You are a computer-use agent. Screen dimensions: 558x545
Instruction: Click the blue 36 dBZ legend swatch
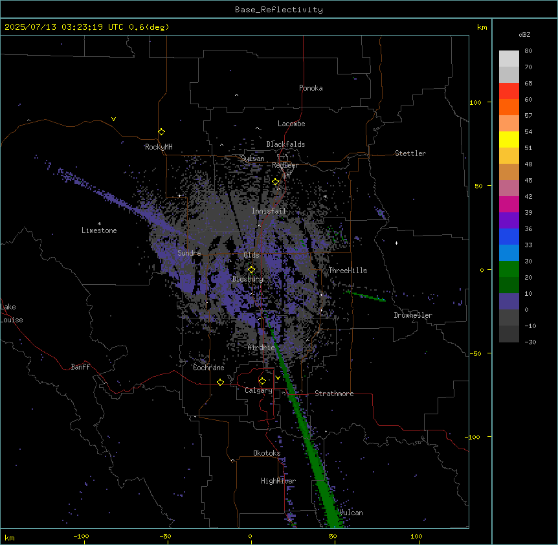click(509, 236)
